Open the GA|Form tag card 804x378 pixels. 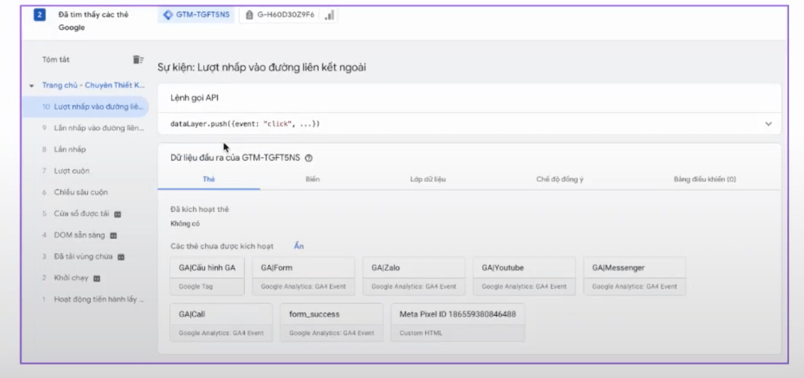click(x=303, y=276)
